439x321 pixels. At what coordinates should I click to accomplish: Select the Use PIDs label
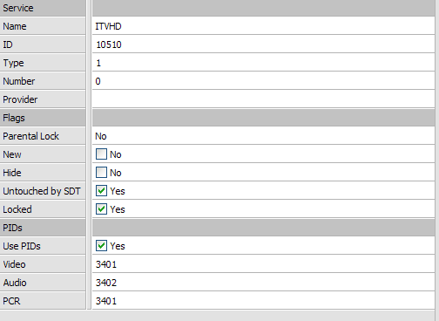[x=22, y=246]
